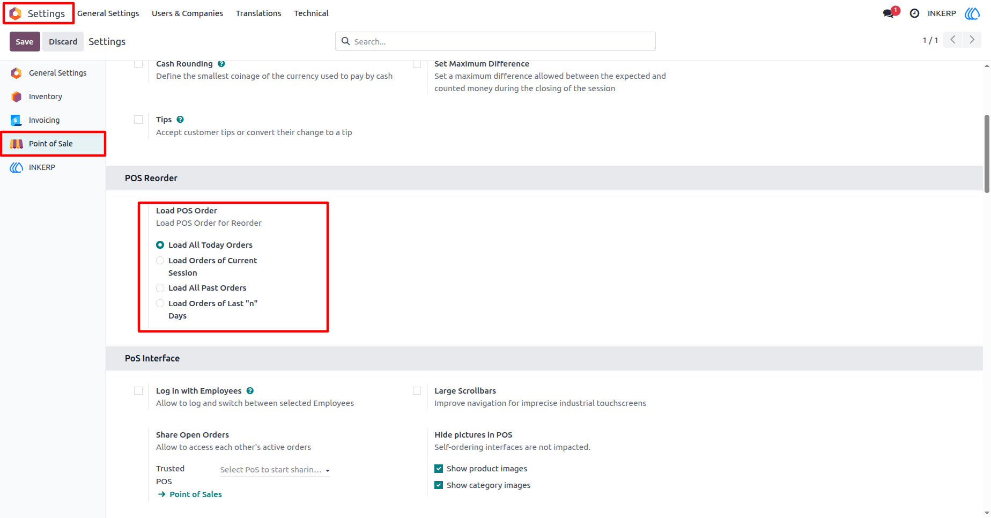Uncheck Show product images
Viewport: 991px width, 518px height.
coord(439,469)
